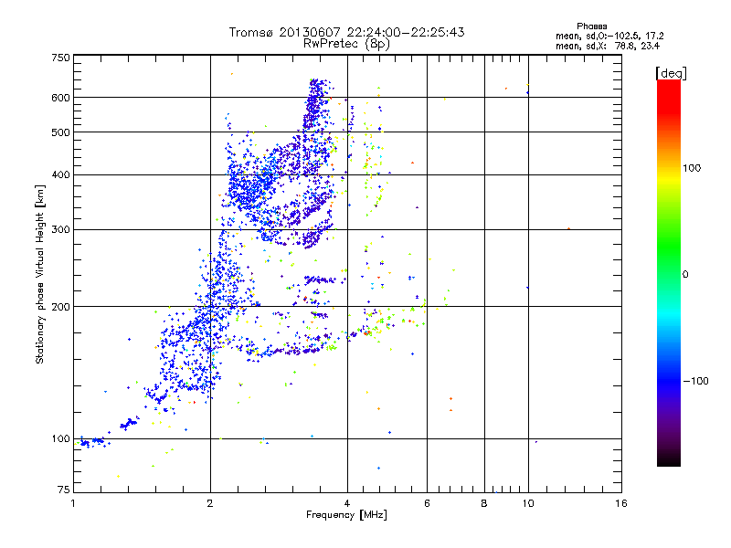Click the plot title 'Tromsø 20130607 22:24:00-22:25:43'
Image resolution: width=731 pixels, height=548 pixels.
(x=346, y=32)
